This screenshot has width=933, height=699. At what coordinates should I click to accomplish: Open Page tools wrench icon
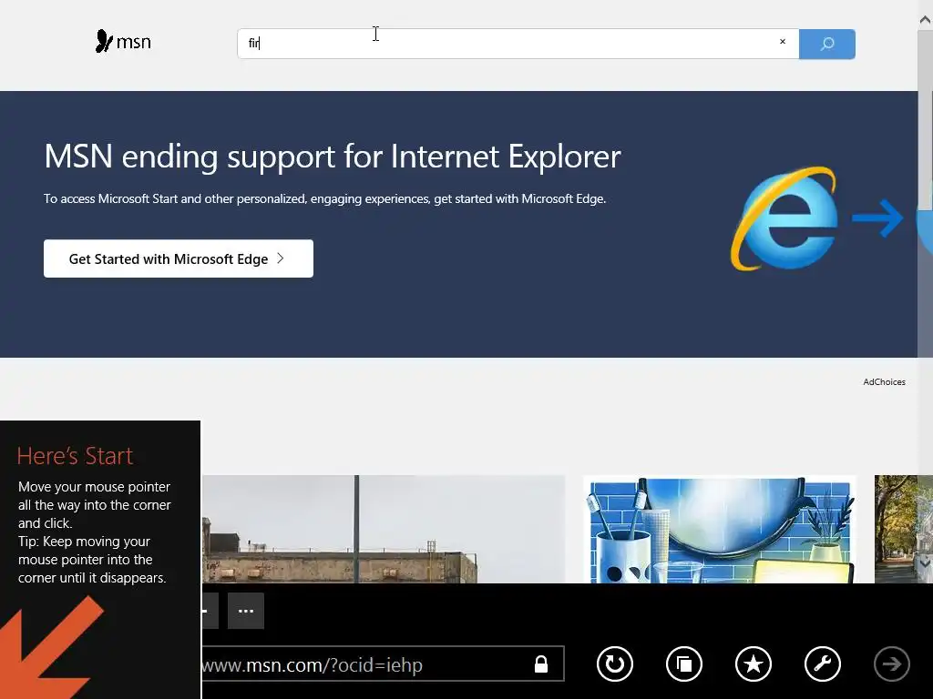pos(823,664)
